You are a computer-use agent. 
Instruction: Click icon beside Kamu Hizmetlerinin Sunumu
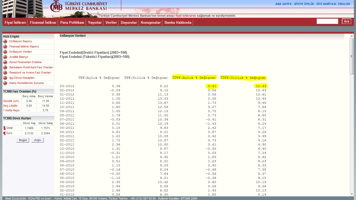point(5,83)
